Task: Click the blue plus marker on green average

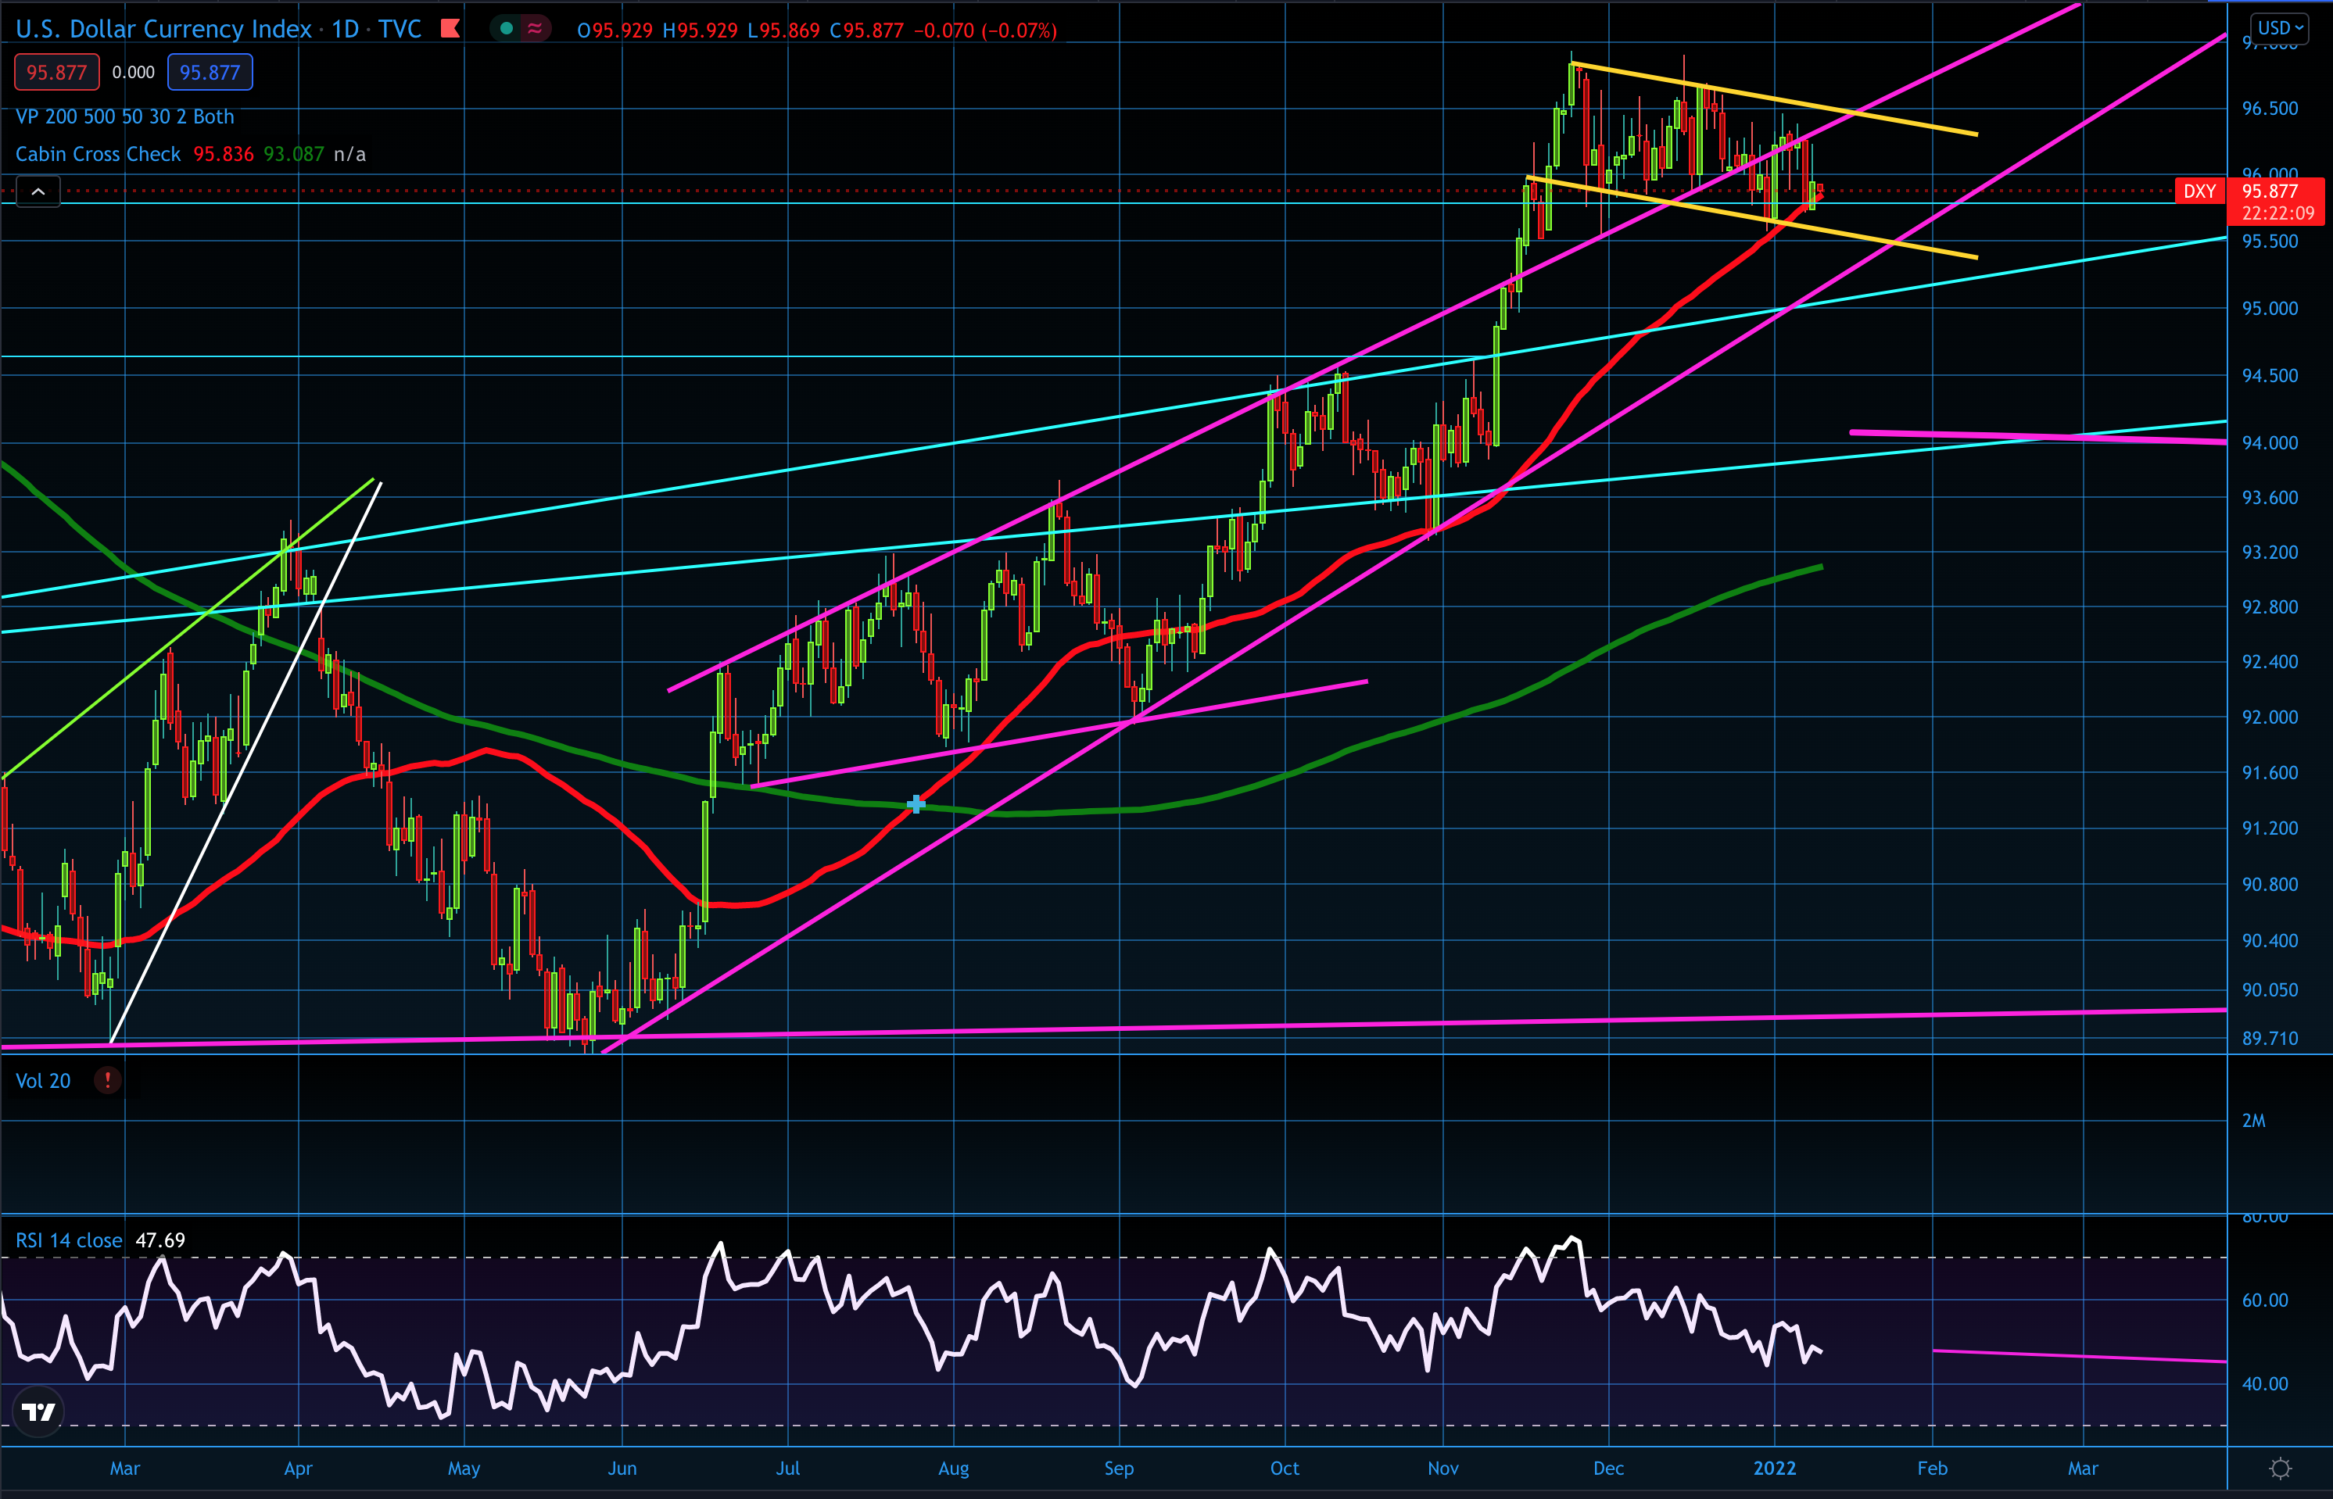Action: (916, 804)
